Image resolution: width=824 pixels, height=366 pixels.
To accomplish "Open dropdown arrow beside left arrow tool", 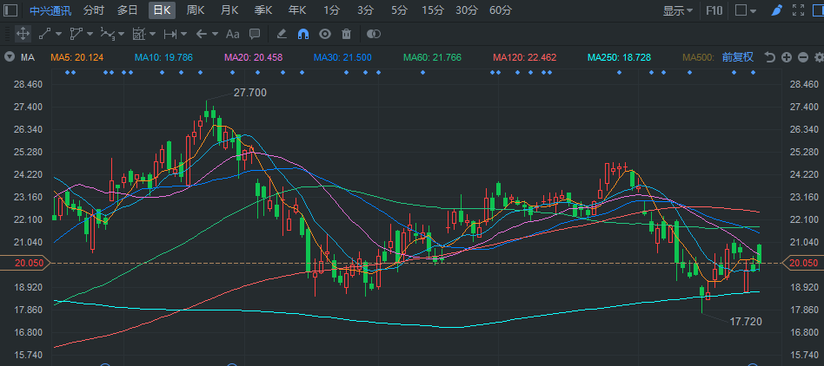I will coord(215,34).
